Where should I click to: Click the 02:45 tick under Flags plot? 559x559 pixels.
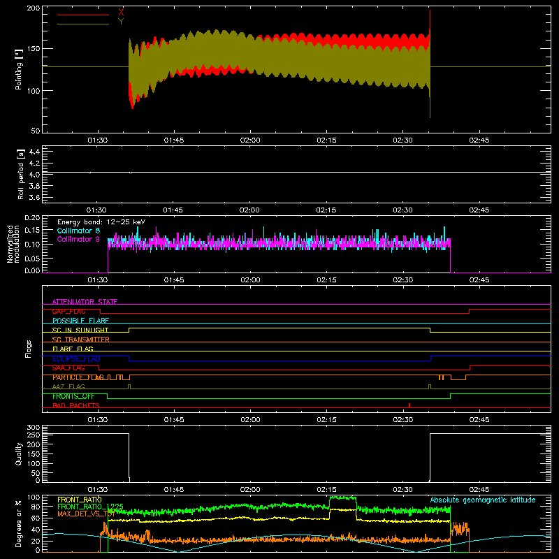coord(479,420)
